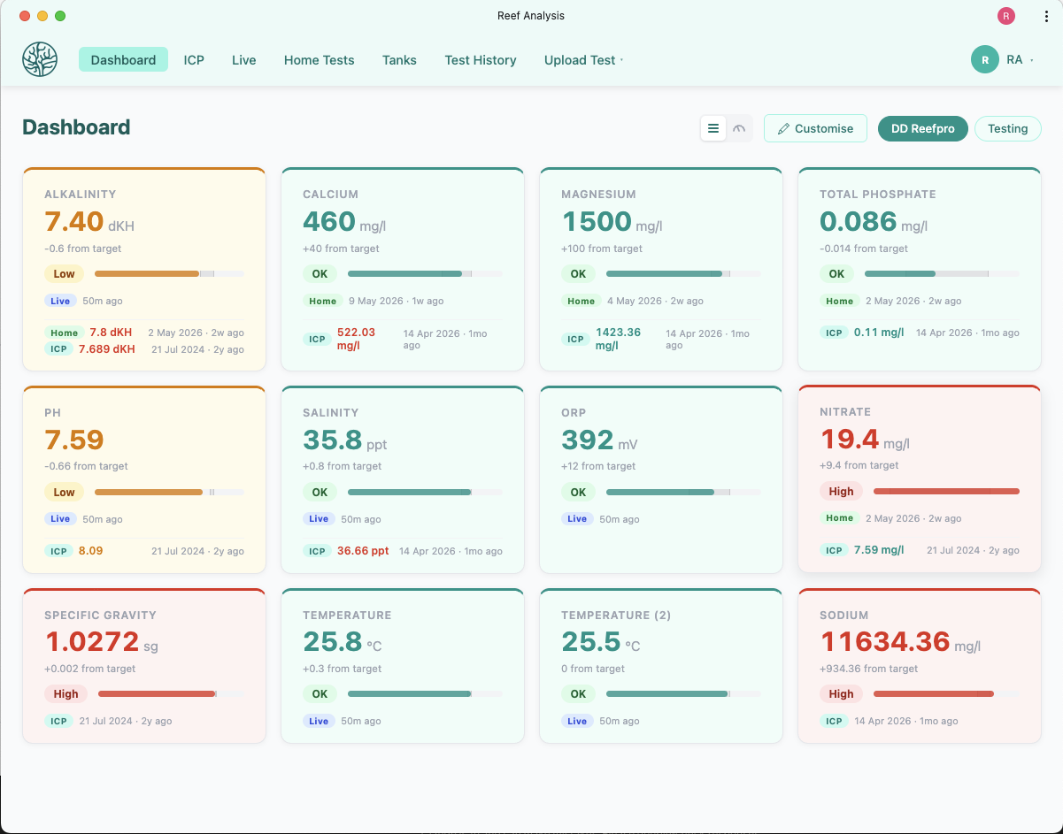Click the OK badge on Magnesium card
This screenshot has width=1063, height=834.
coord(578,274)
